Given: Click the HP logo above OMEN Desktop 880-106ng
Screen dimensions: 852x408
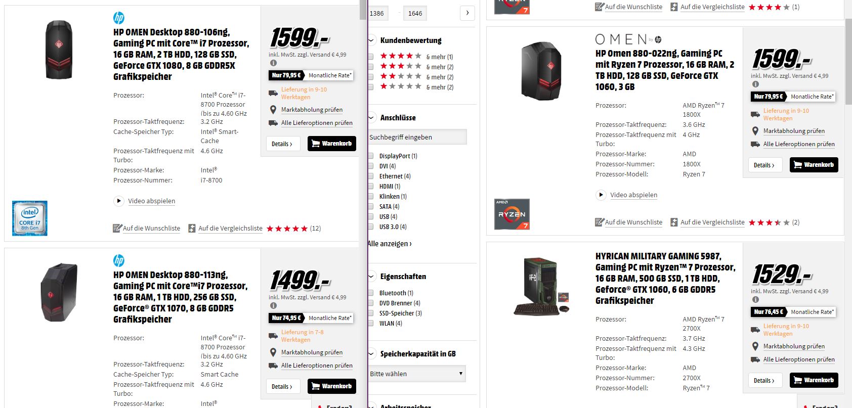Looking at the screenshot, I should (x=119, y=18).
